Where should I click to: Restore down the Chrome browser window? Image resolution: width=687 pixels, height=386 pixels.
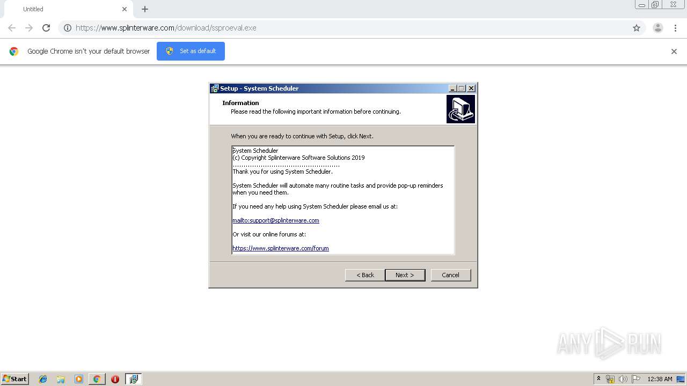(x=655, y=5)
